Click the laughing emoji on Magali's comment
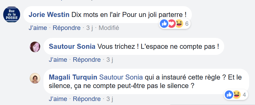 (237, 95)
